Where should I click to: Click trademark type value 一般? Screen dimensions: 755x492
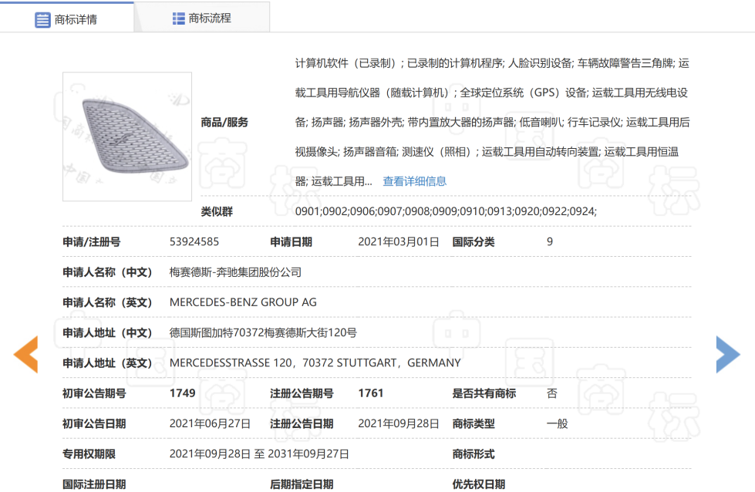[x=557, y=423]
